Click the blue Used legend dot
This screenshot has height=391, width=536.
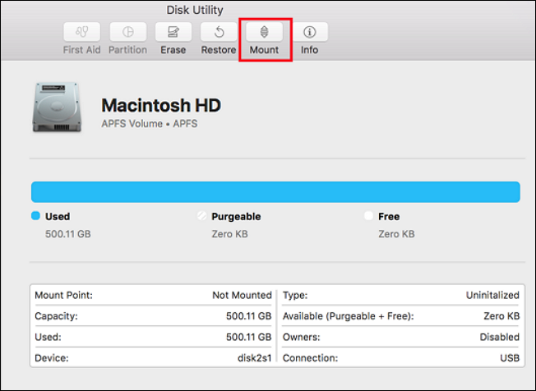(35, 217)
